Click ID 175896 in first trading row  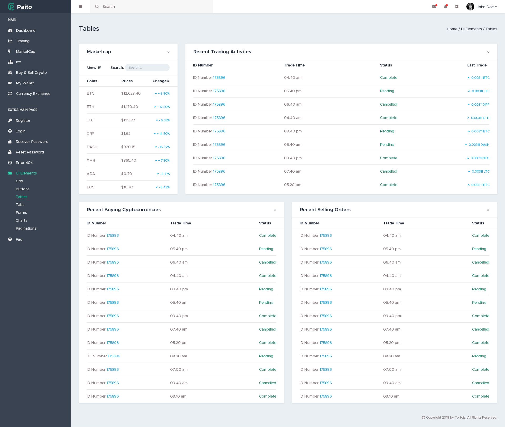[x=219, y=78]
